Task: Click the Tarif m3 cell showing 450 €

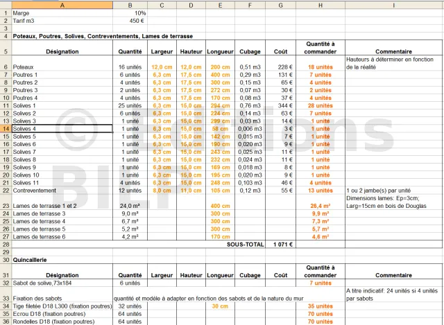Action: [x=130, y=21]
